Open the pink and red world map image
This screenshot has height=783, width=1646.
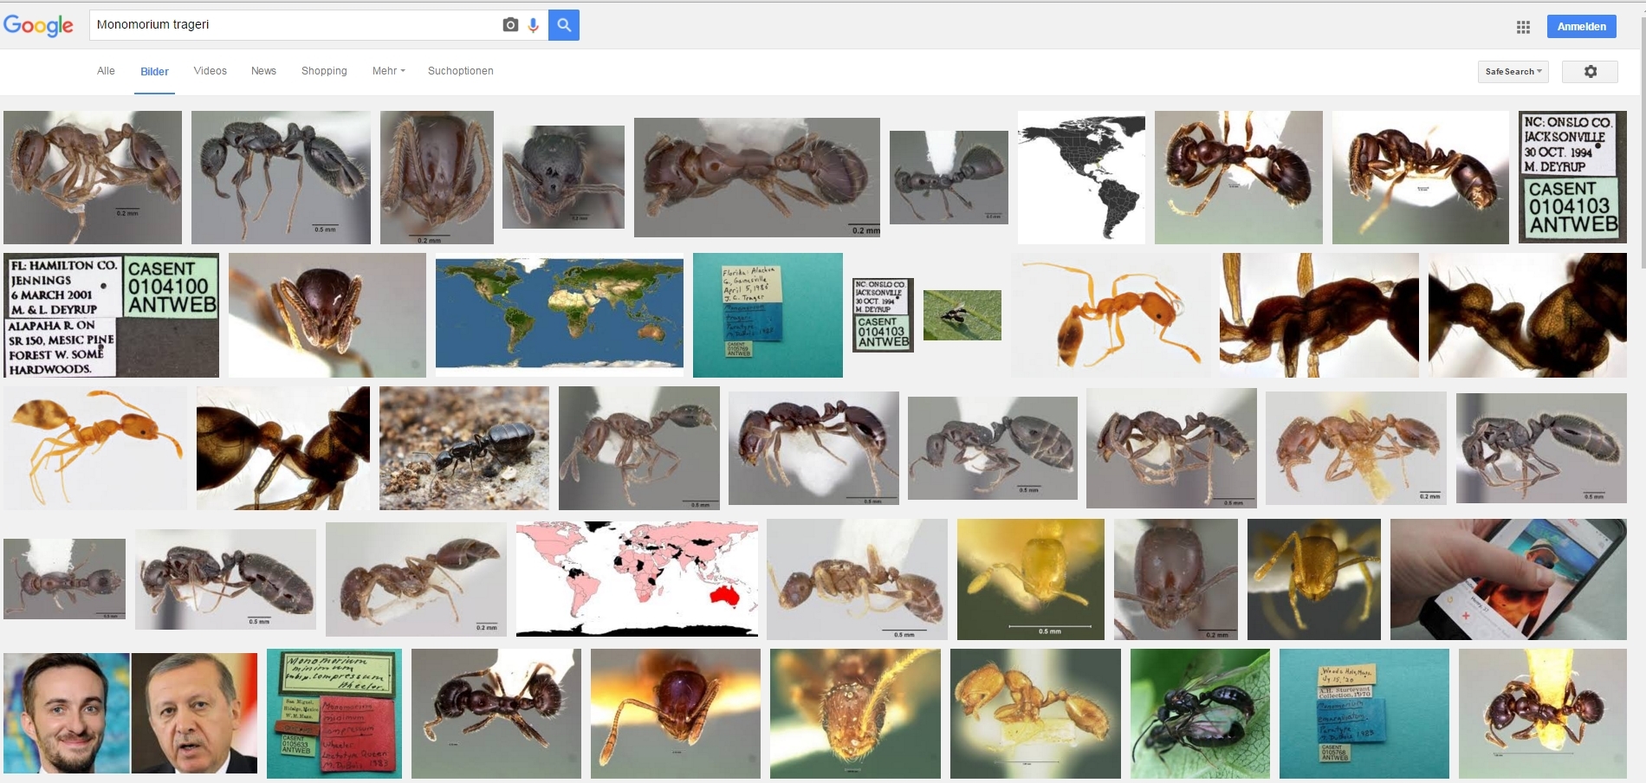pyautogui.click(x=637, y=579)
